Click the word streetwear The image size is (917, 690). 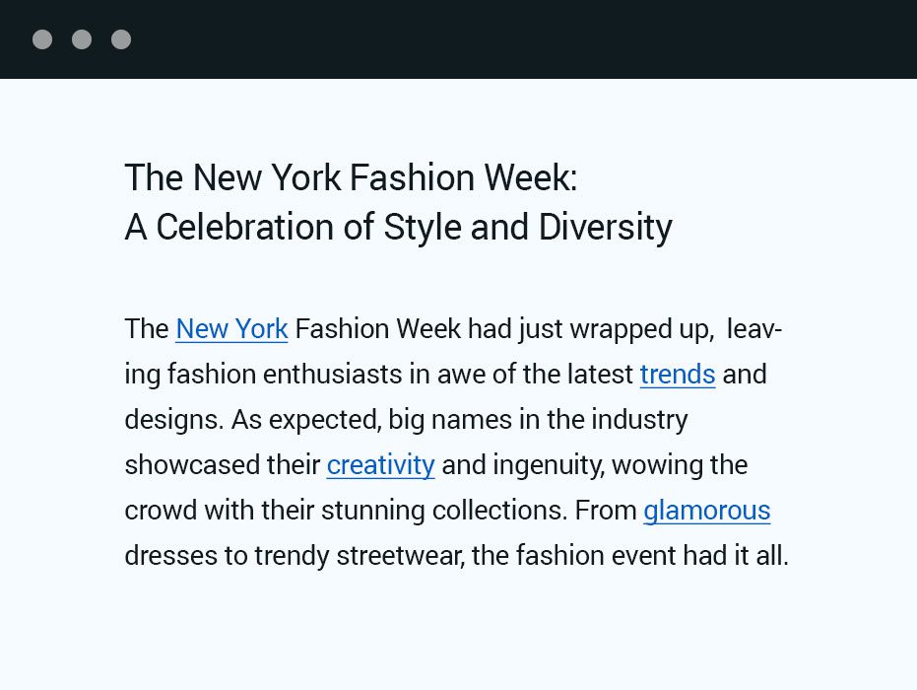pos(399,556)
